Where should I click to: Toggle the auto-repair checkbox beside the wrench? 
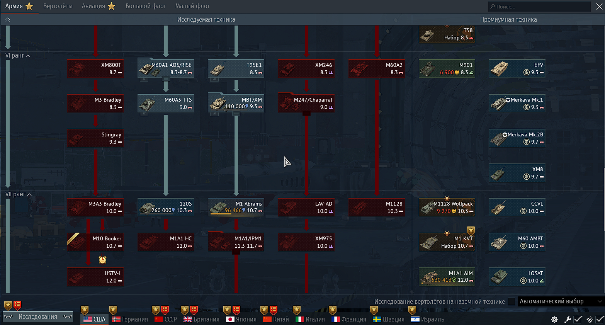coord(578,319)
